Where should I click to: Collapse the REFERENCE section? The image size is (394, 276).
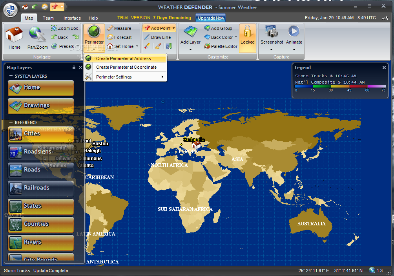point(11,122)
